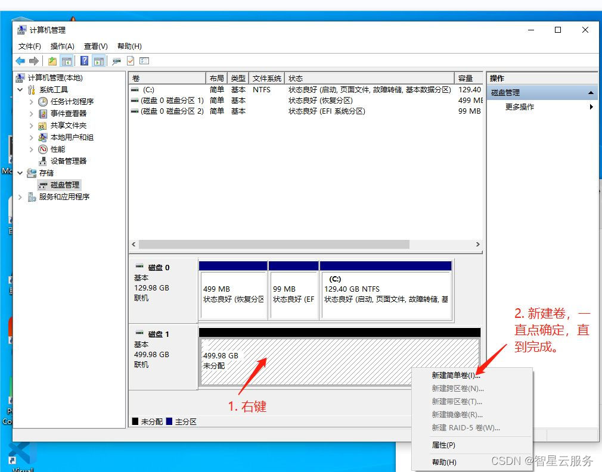Image resolution: width=602 pixels, height=472 pixels.
Task: Expand the 共享文件夹 node
Action: (32, 126)
